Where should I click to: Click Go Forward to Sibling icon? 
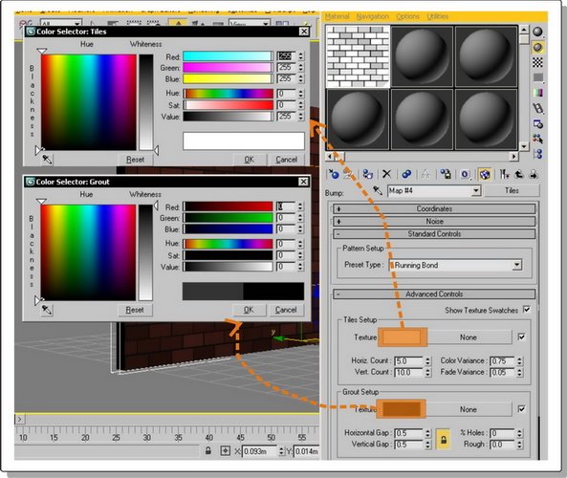click(x=534, y=174)
